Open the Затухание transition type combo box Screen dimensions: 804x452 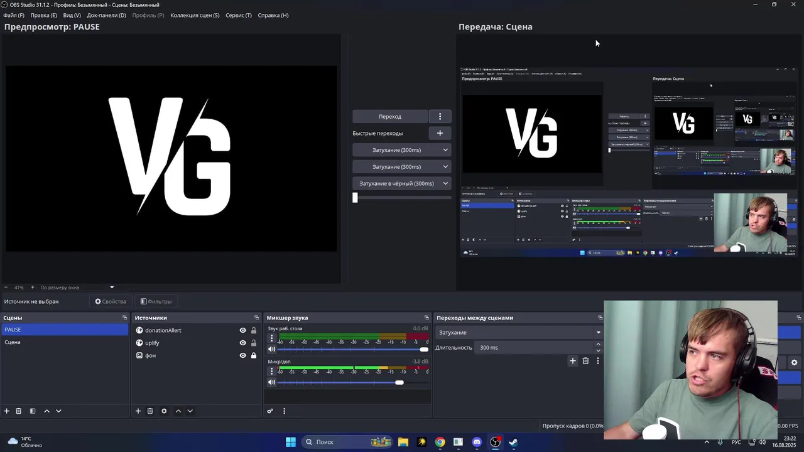point(519,333)
